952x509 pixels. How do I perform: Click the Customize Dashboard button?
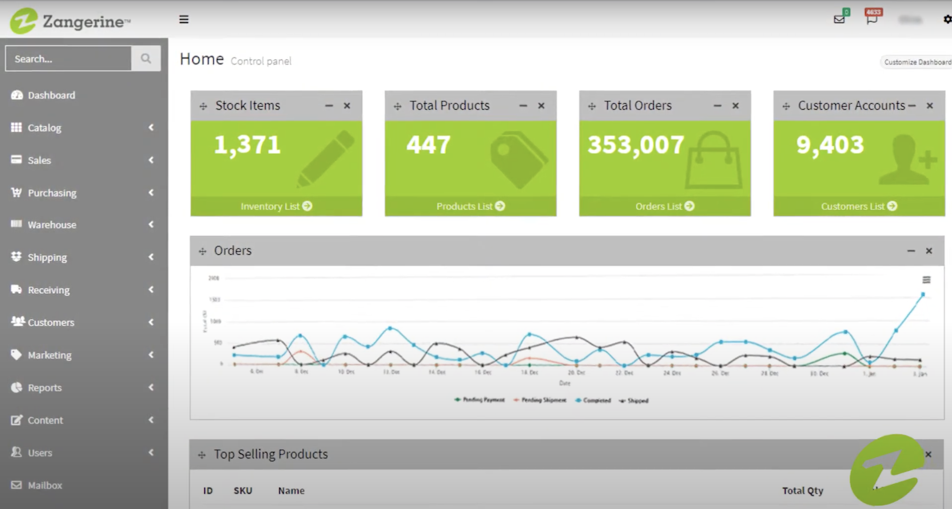(917, 62)
